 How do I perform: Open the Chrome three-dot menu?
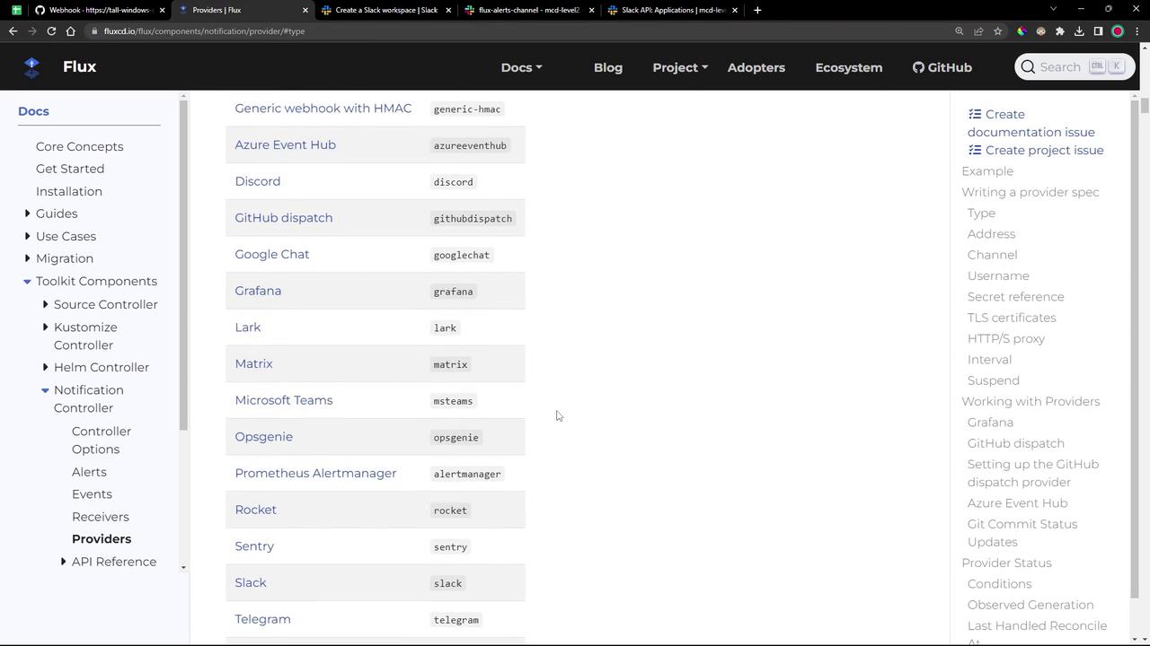(1137, 31)
